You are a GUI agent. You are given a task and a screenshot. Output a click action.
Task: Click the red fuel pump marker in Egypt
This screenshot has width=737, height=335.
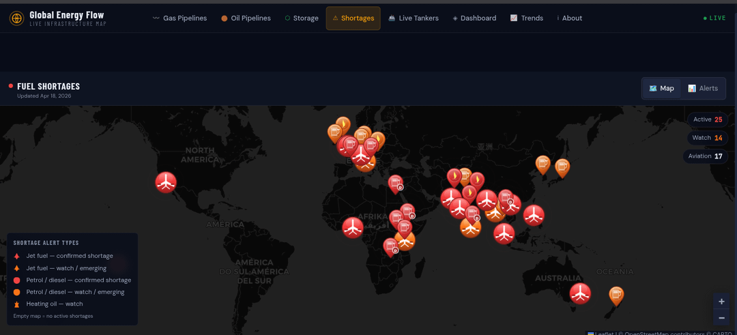pos(395,183)
